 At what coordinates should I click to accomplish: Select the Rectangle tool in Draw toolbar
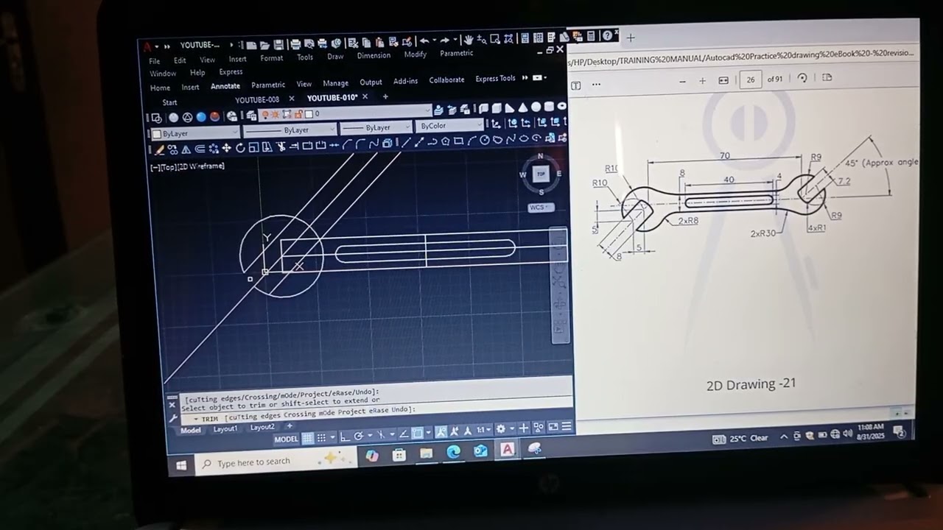(x=458, y=141)
